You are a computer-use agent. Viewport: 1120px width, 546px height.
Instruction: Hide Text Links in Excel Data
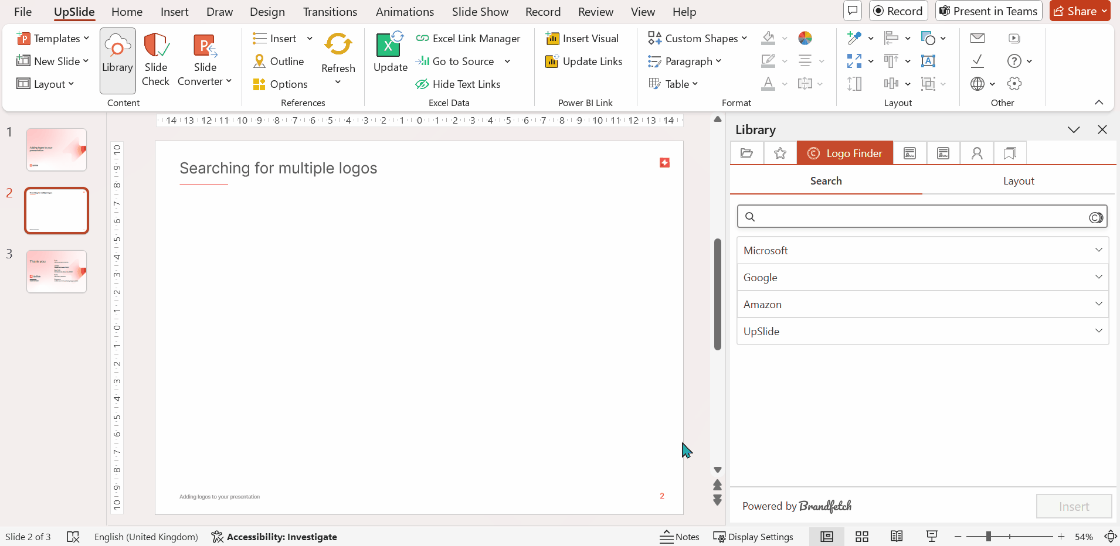click(458, 84)
